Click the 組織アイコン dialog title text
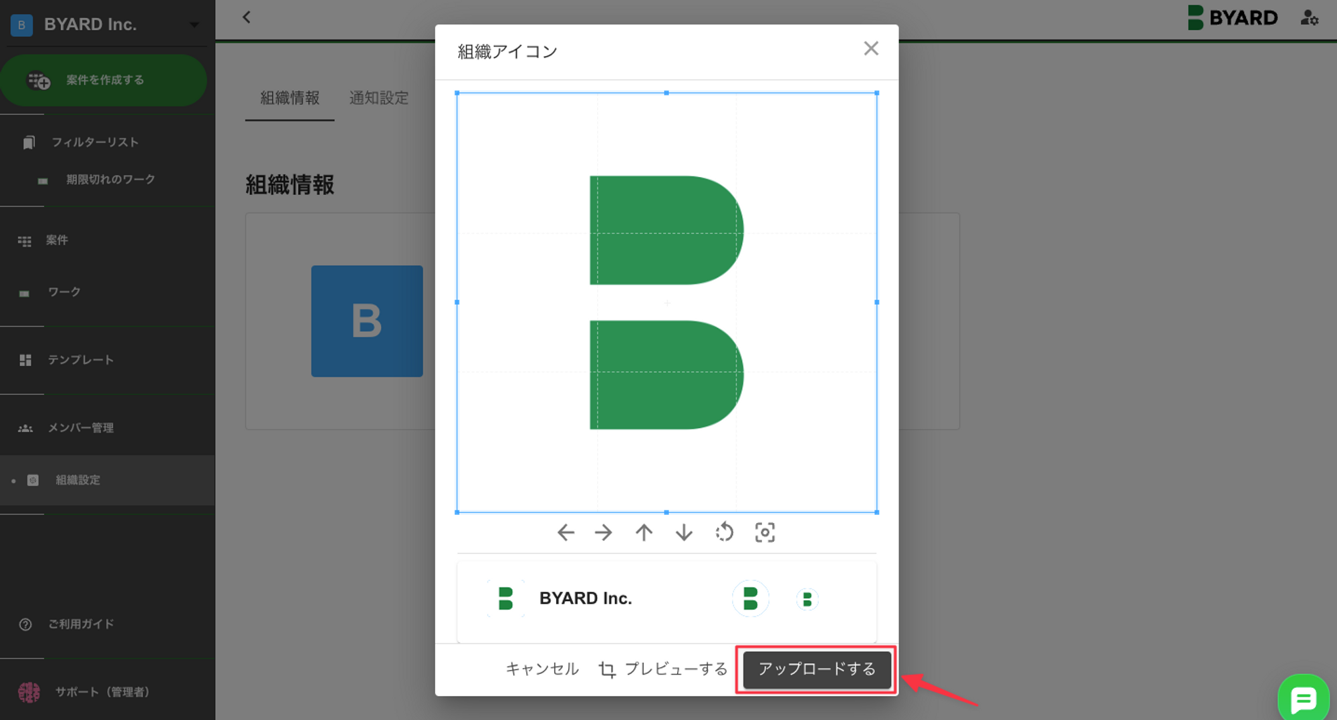Viewport: 1337px width, 720px height. 507,51
